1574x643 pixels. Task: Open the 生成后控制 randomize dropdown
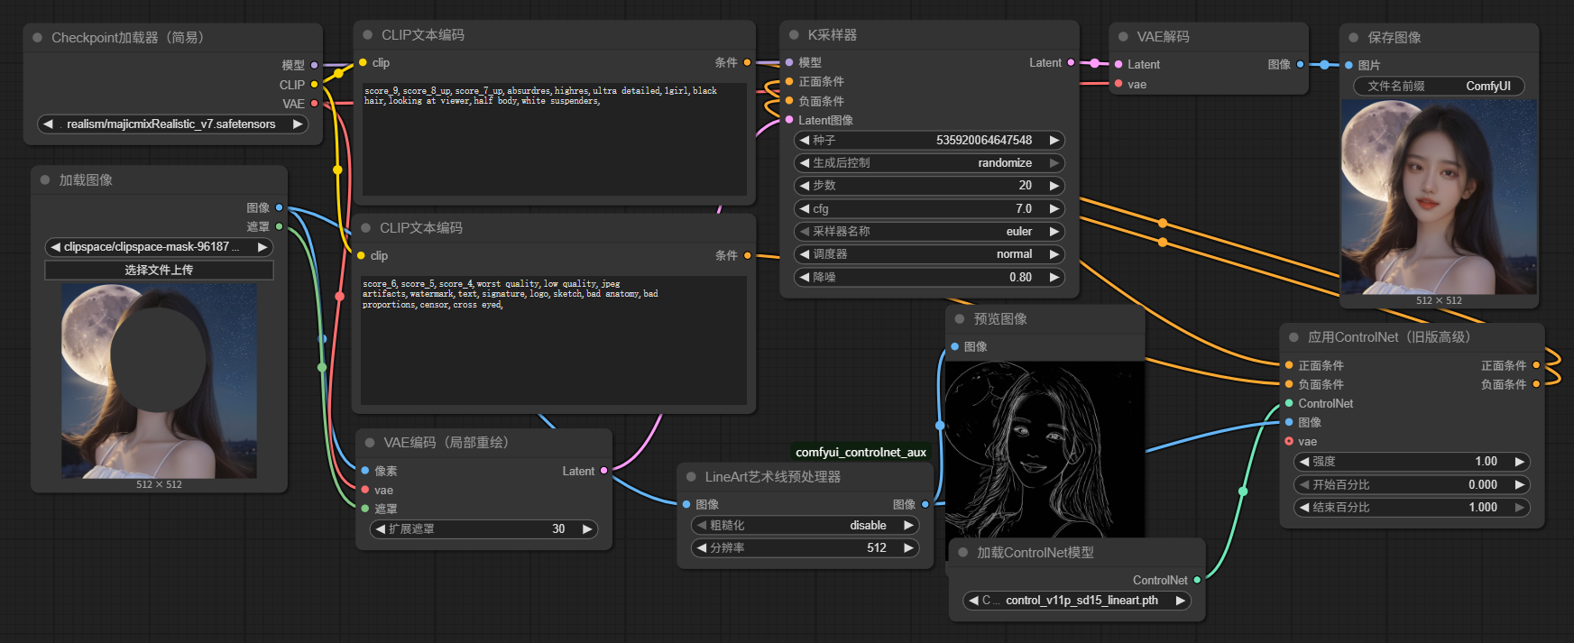coord(929,163)
